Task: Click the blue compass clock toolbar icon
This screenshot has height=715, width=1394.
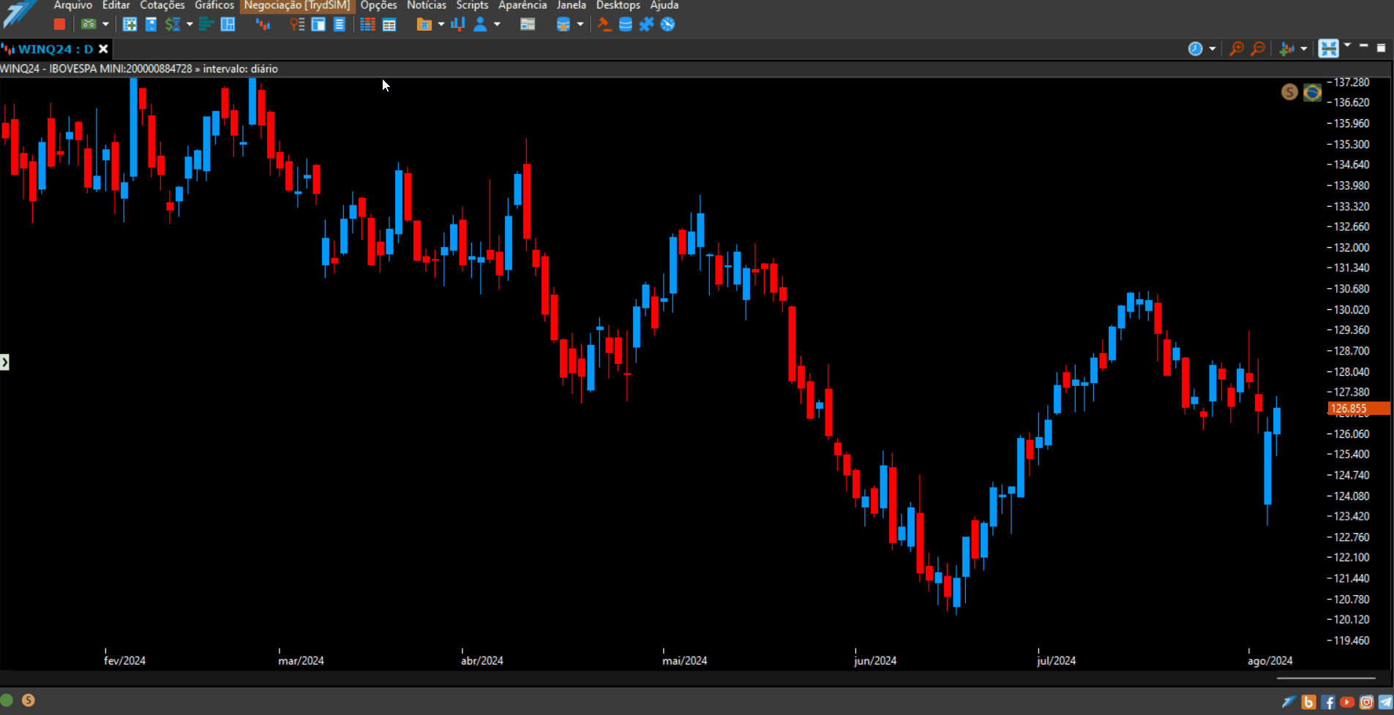Action: pos(667,24)
